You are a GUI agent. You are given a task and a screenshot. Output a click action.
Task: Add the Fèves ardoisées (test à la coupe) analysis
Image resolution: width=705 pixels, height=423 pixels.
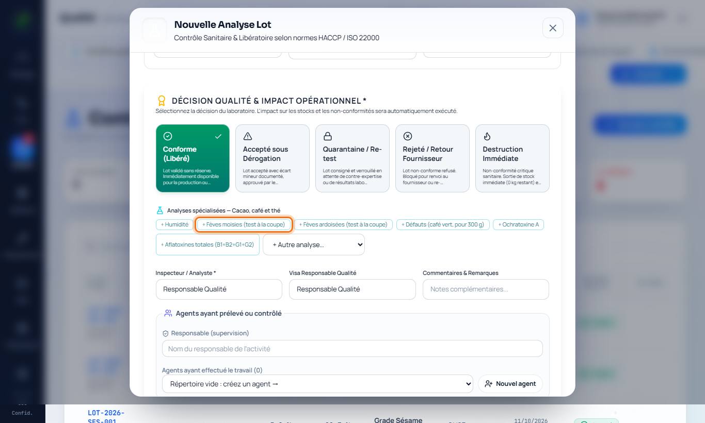[x=343, y=224]
